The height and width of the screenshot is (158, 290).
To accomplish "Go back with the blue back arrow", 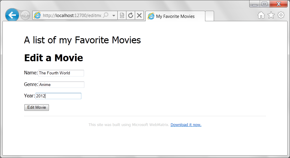I will coord(12,15).
